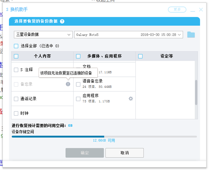The width and height of the screenshot is (209, 170).
Task: Check the S 注释 item
Action: tap(16, 70)
